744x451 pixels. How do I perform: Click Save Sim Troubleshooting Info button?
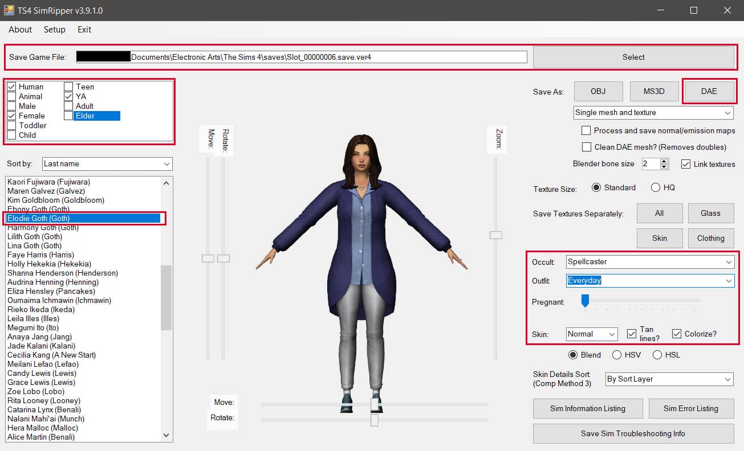pyautogui.click(x=633, y=433)
